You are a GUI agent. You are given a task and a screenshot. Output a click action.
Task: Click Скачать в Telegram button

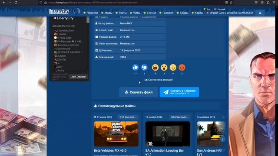(179, 92)
